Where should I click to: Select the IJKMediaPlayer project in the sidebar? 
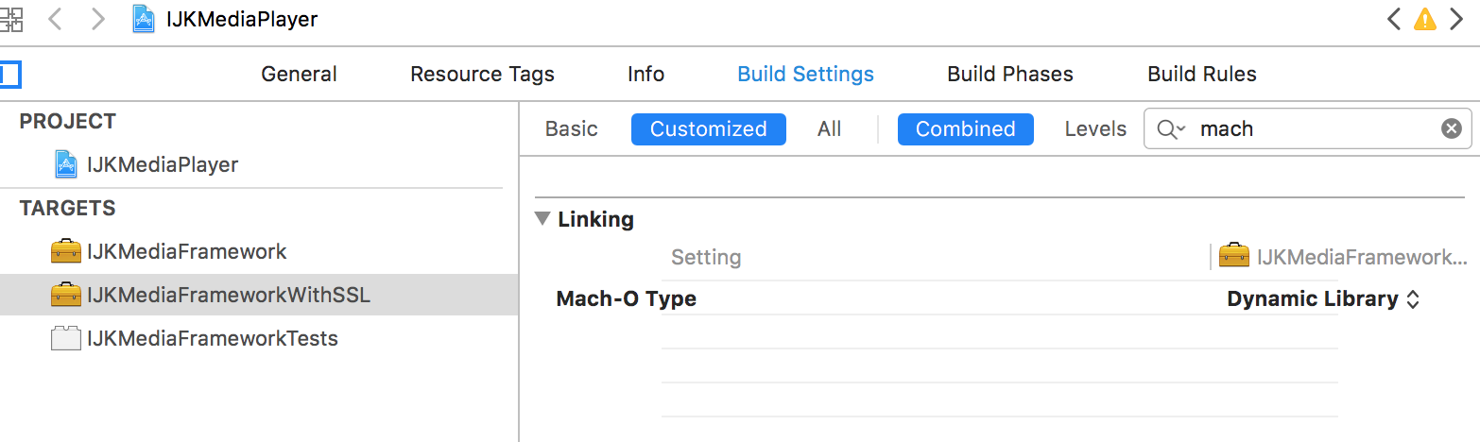[x=162, y=164]
